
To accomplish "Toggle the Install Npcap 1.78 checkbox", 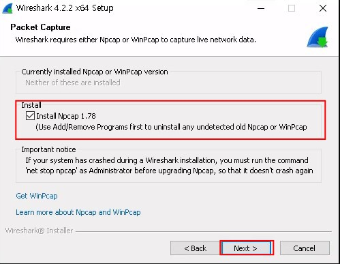I will [30, 116].
